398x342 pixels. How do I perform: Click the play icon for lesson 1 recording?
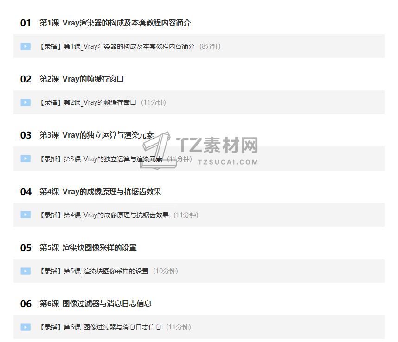(26, 46)
